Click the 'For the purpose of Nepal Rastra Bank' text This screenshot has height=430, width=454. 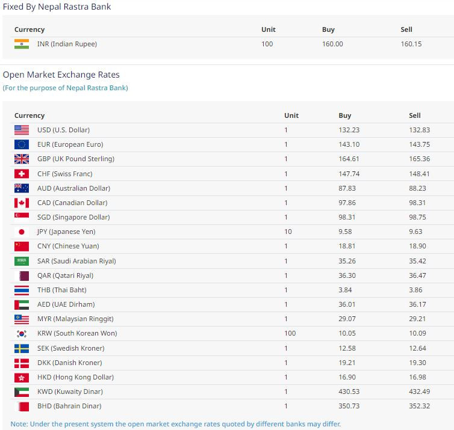coord(65,88)
